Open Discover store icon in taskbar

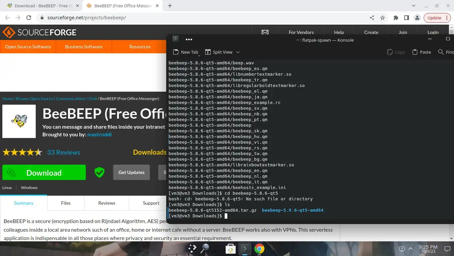(230, 249)
